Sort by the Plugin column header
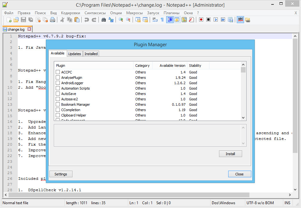Image resolution: width=301 pixels, height=208 pixels. click(x=94, y=66)
